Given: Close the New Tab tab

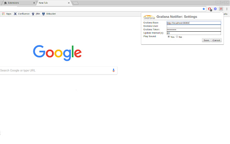Looking at the screenshot, I should tap(69, 3).
